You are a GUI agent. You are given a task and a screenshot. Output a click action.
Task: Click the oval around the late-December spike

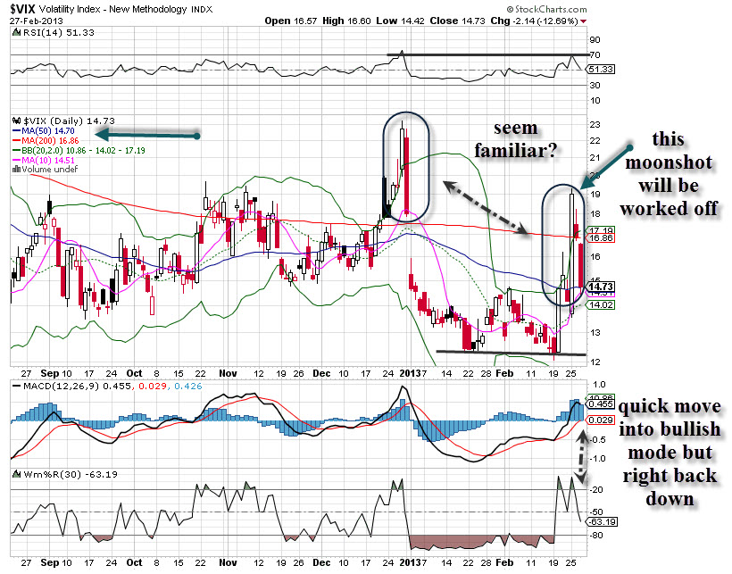pos(408,171)
